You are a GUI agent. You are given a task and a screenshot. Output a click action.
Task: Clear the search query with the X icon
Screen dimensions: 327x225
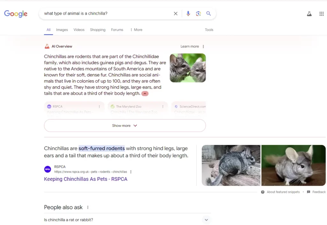pos(176,13)
